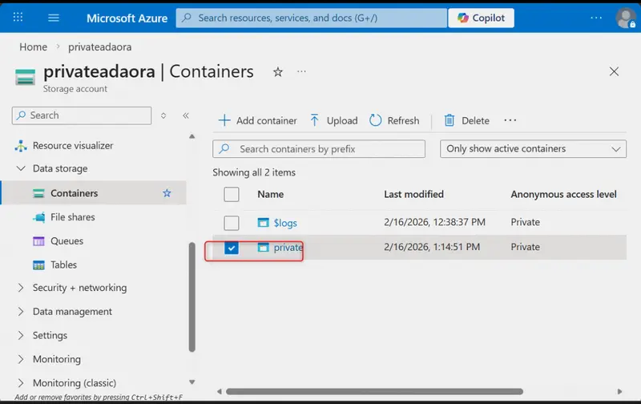This screenshot has width=641, height=404.
Task: Open toolbar overflow ellipsis menu
Action: coord(510,120)
